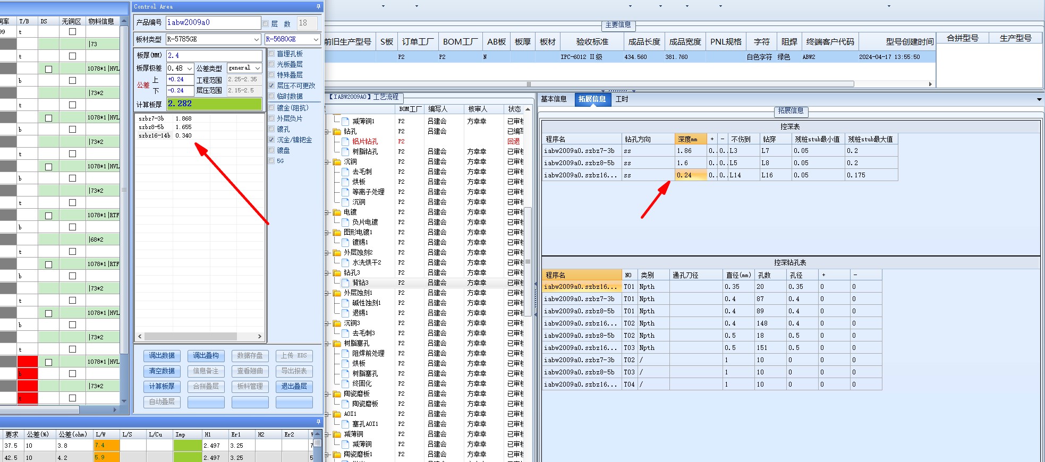Click document icon of 铝片钻孔 step
Image resolution: width=1045 pixels, height=462 pixels.
[346, 141]
